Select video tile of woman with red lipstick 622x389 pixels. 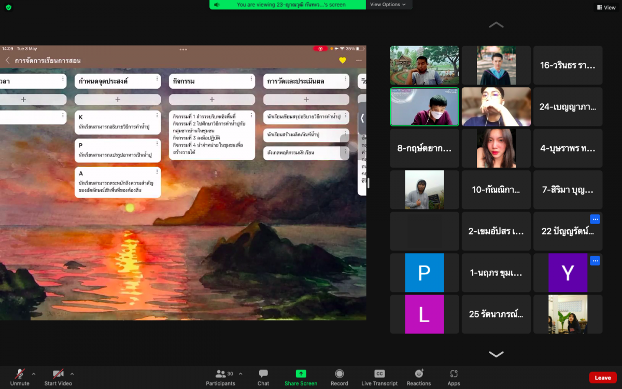(496, 148)
